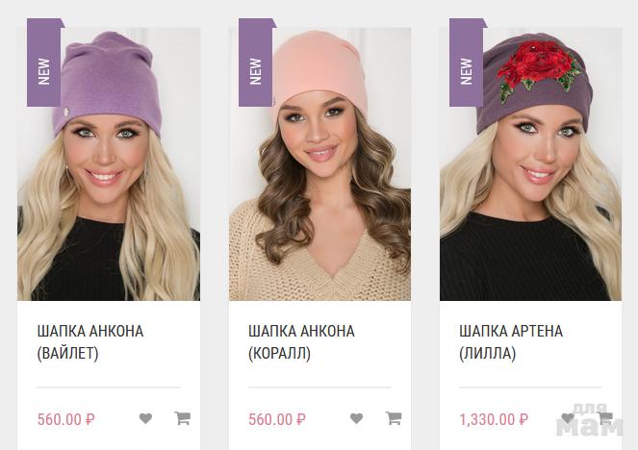
Task: Favorite the Шапка Анкона (Коралл) with heart icon
Action: tap(356, 418)
